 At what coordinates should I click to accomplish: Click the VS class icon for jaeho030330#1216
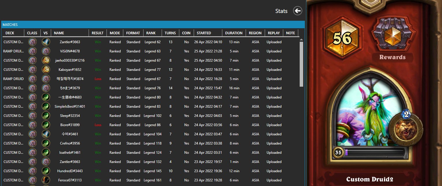(46, 60)
